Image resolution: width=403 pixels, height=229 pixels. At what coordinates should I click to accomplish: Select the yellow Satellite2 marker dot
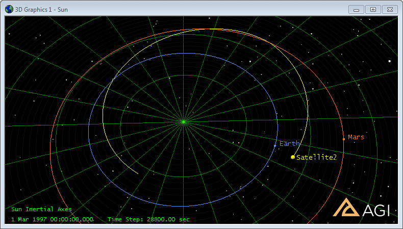pos(293,157)
